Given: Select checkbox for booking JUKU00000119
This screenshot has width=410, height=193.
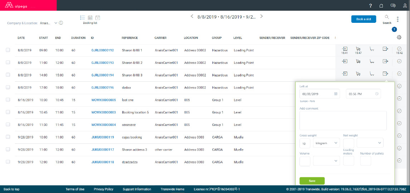Looking at the screenshot, I should [x=8, y=137].
